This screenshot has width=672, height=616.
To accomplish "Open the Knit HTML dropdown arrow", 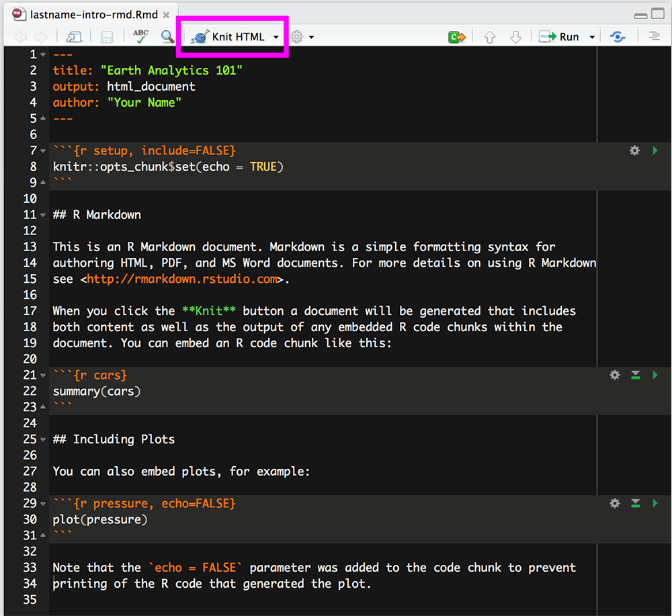I will click(x=276, y=37).
